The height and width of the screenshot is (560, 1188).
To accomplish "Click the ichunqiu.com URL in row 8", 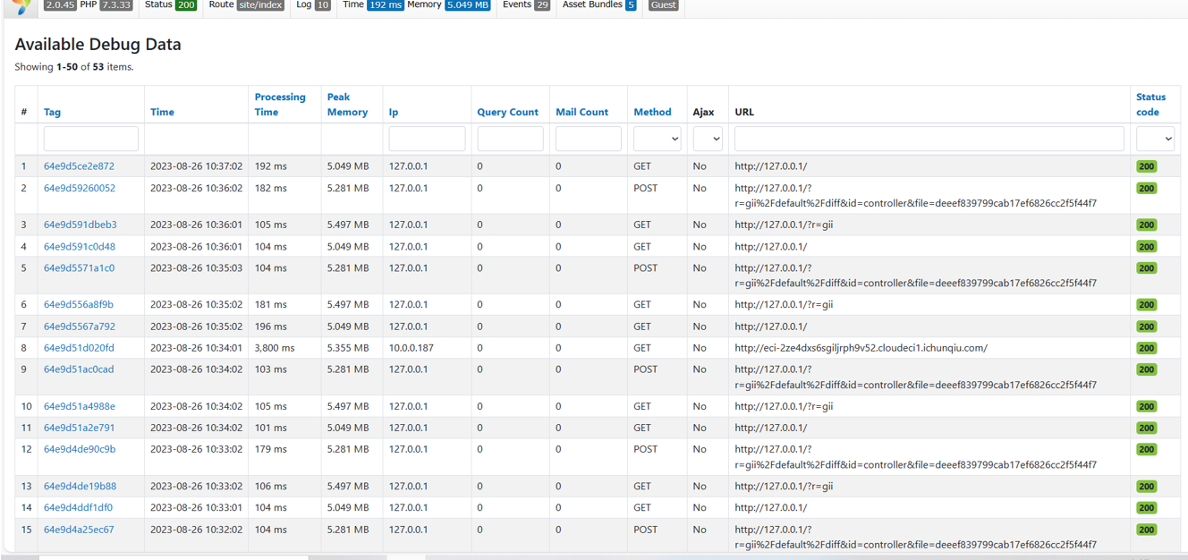I will pos(861,348).
